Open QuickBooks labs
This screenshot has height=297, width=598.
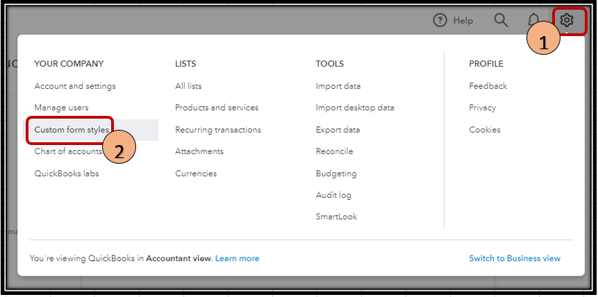coord(67,173)
